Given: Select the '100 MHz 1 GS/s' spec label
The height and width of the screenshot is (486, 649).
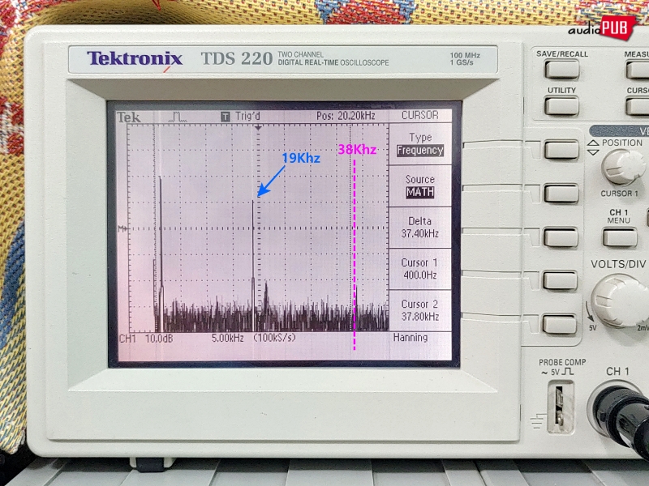Looking at the screenshot, I should [x=464, y=58].
